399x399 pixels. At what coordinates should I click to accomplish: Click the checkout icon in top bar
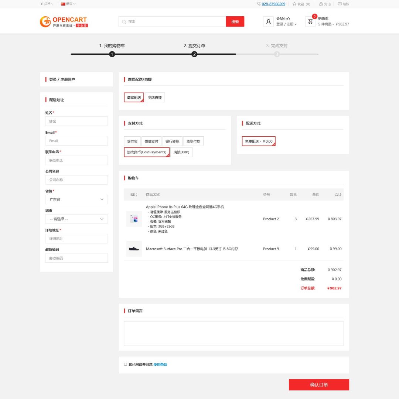(340, 4)
